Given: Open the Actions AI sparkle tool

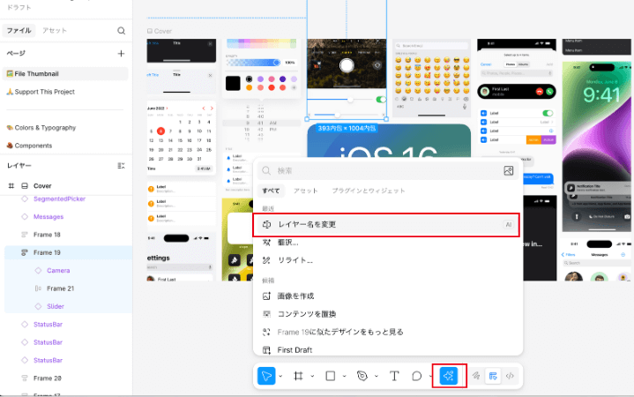Looking at the screenshot, I should 449,376.
